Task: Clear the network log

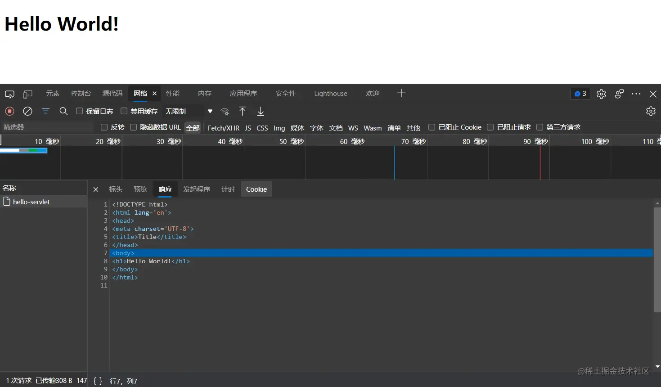Action: (27, 111)
